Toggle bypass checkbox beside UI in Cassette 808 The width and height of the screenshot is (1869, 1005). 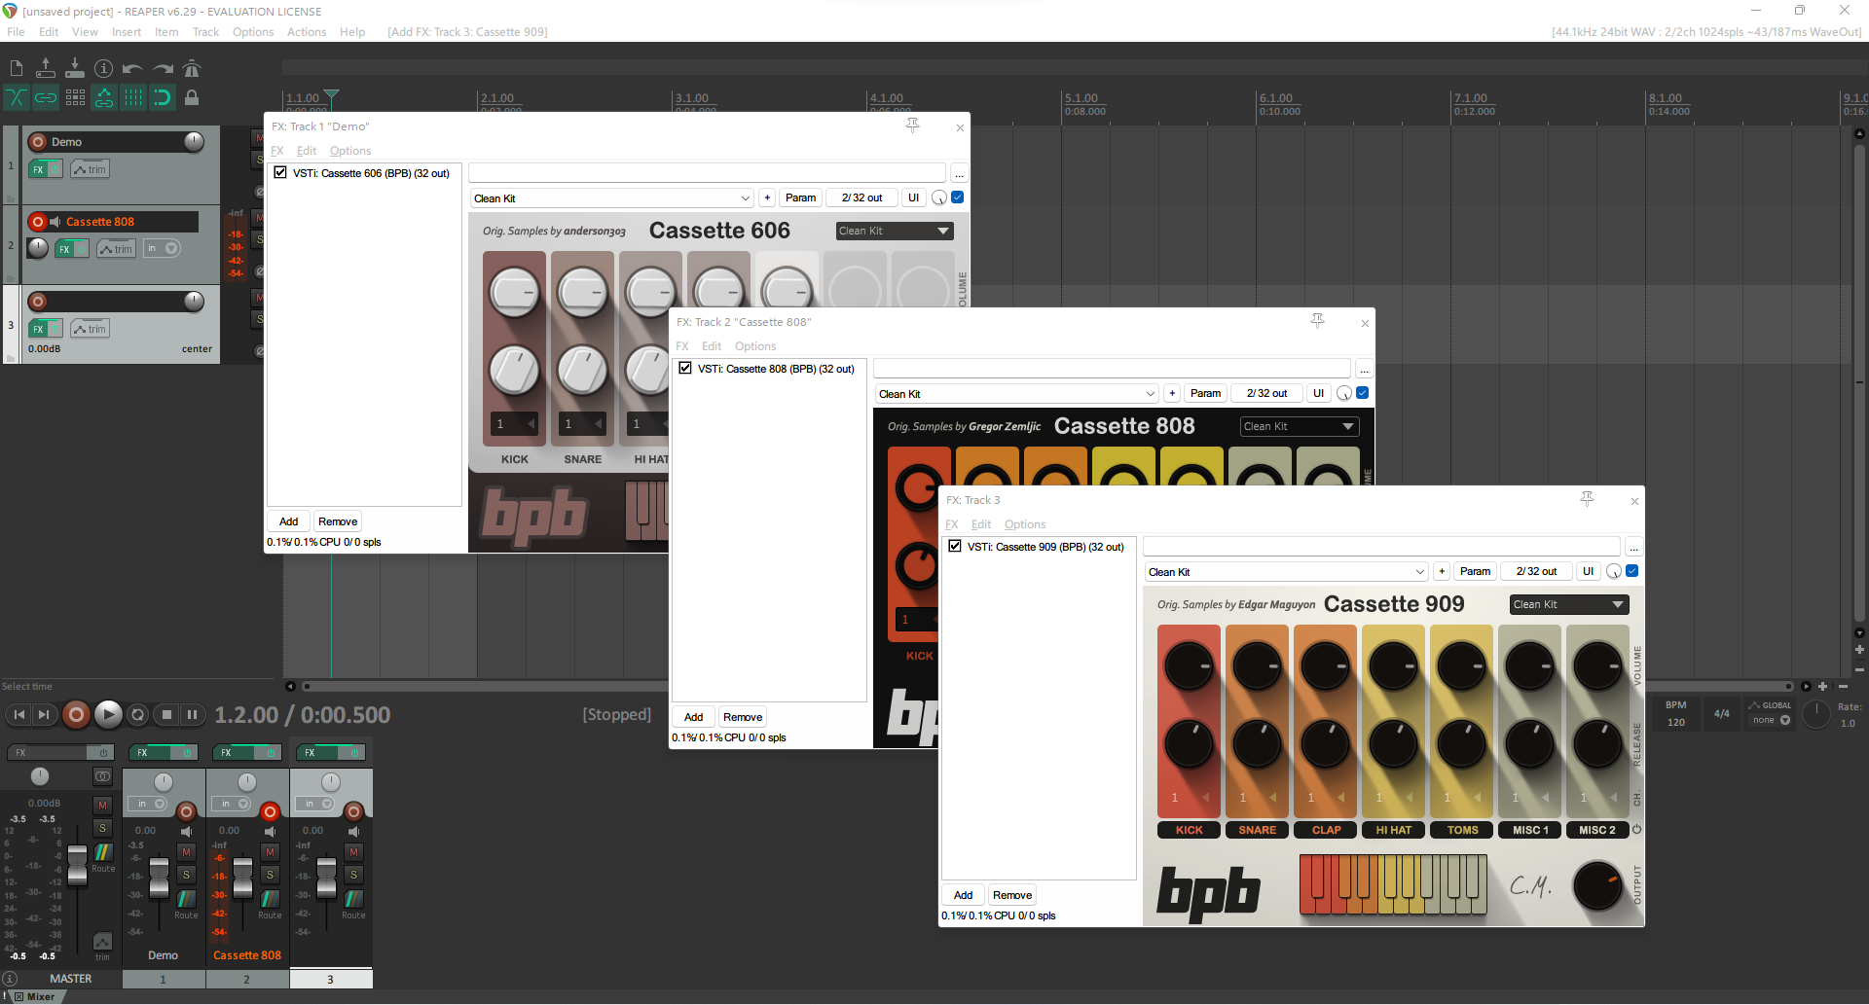point(1363,393)
